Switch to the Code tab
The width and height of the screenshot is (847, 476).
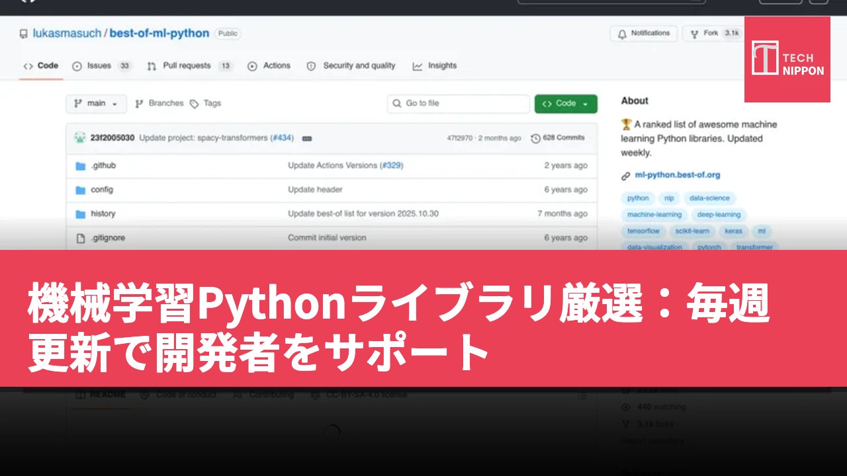[x=41, y=65]
